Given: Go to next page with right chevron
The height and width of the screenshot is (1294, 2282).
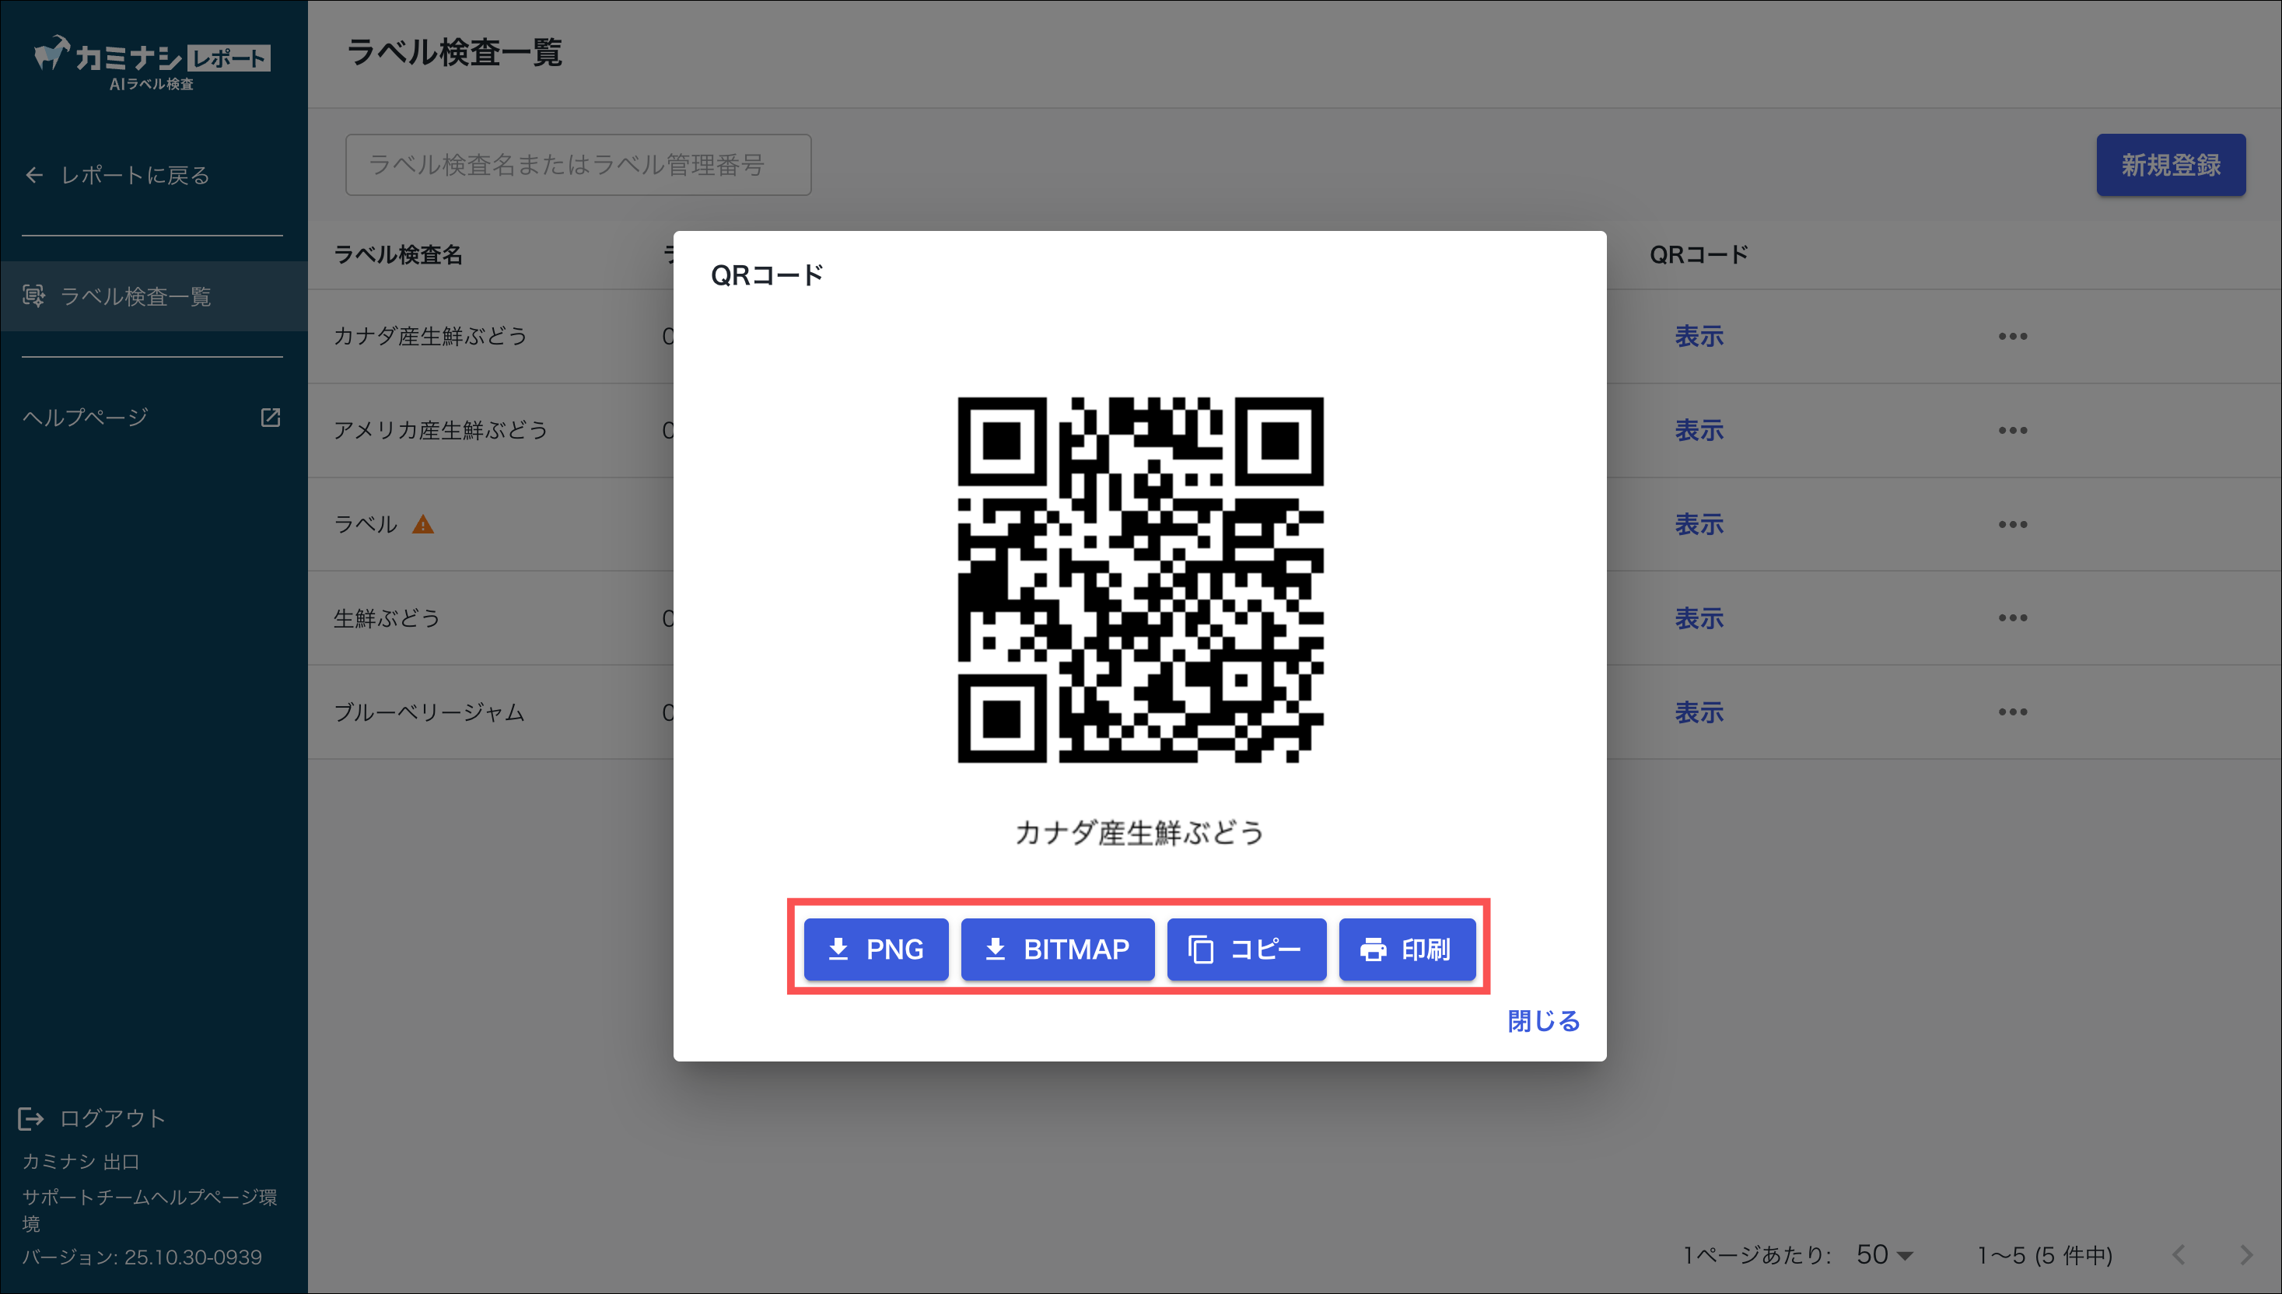Looking at the screenshot, I should pyautogui.click(x=2245, y=1255).
